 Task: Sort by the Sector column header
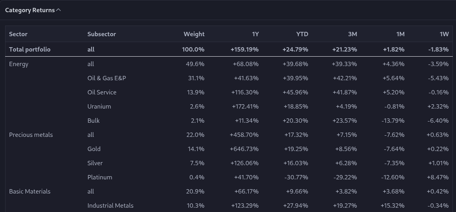(18, 34)
